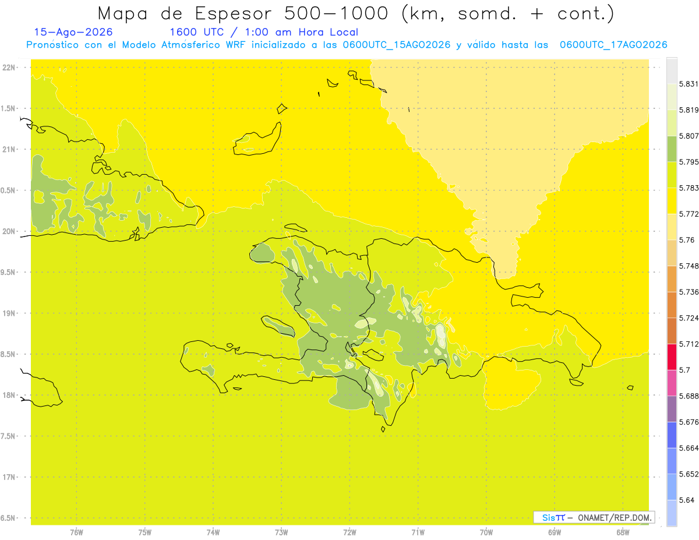Click the latitude label 6.5N
This screenshot has height=540, width=699.
click(x=8, y=518)
